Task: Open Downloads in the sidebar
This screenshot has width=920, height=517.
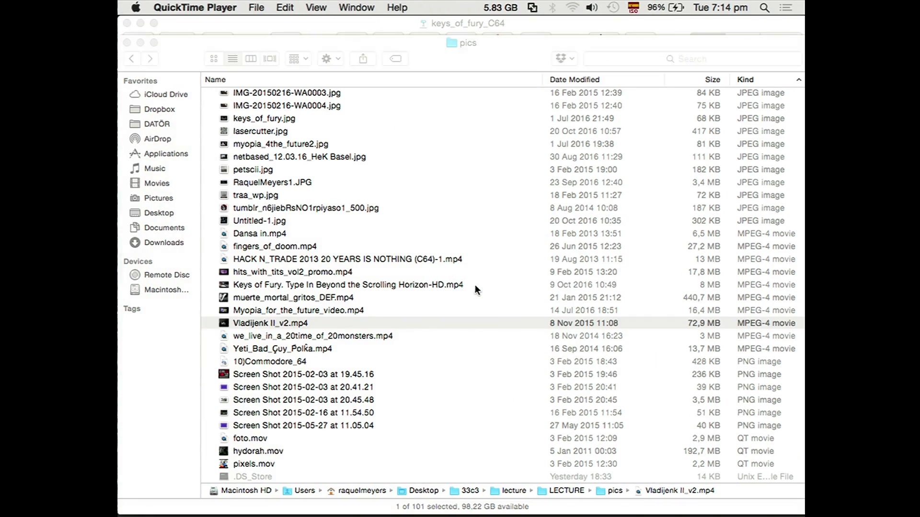Action: (x=157, y=243)
